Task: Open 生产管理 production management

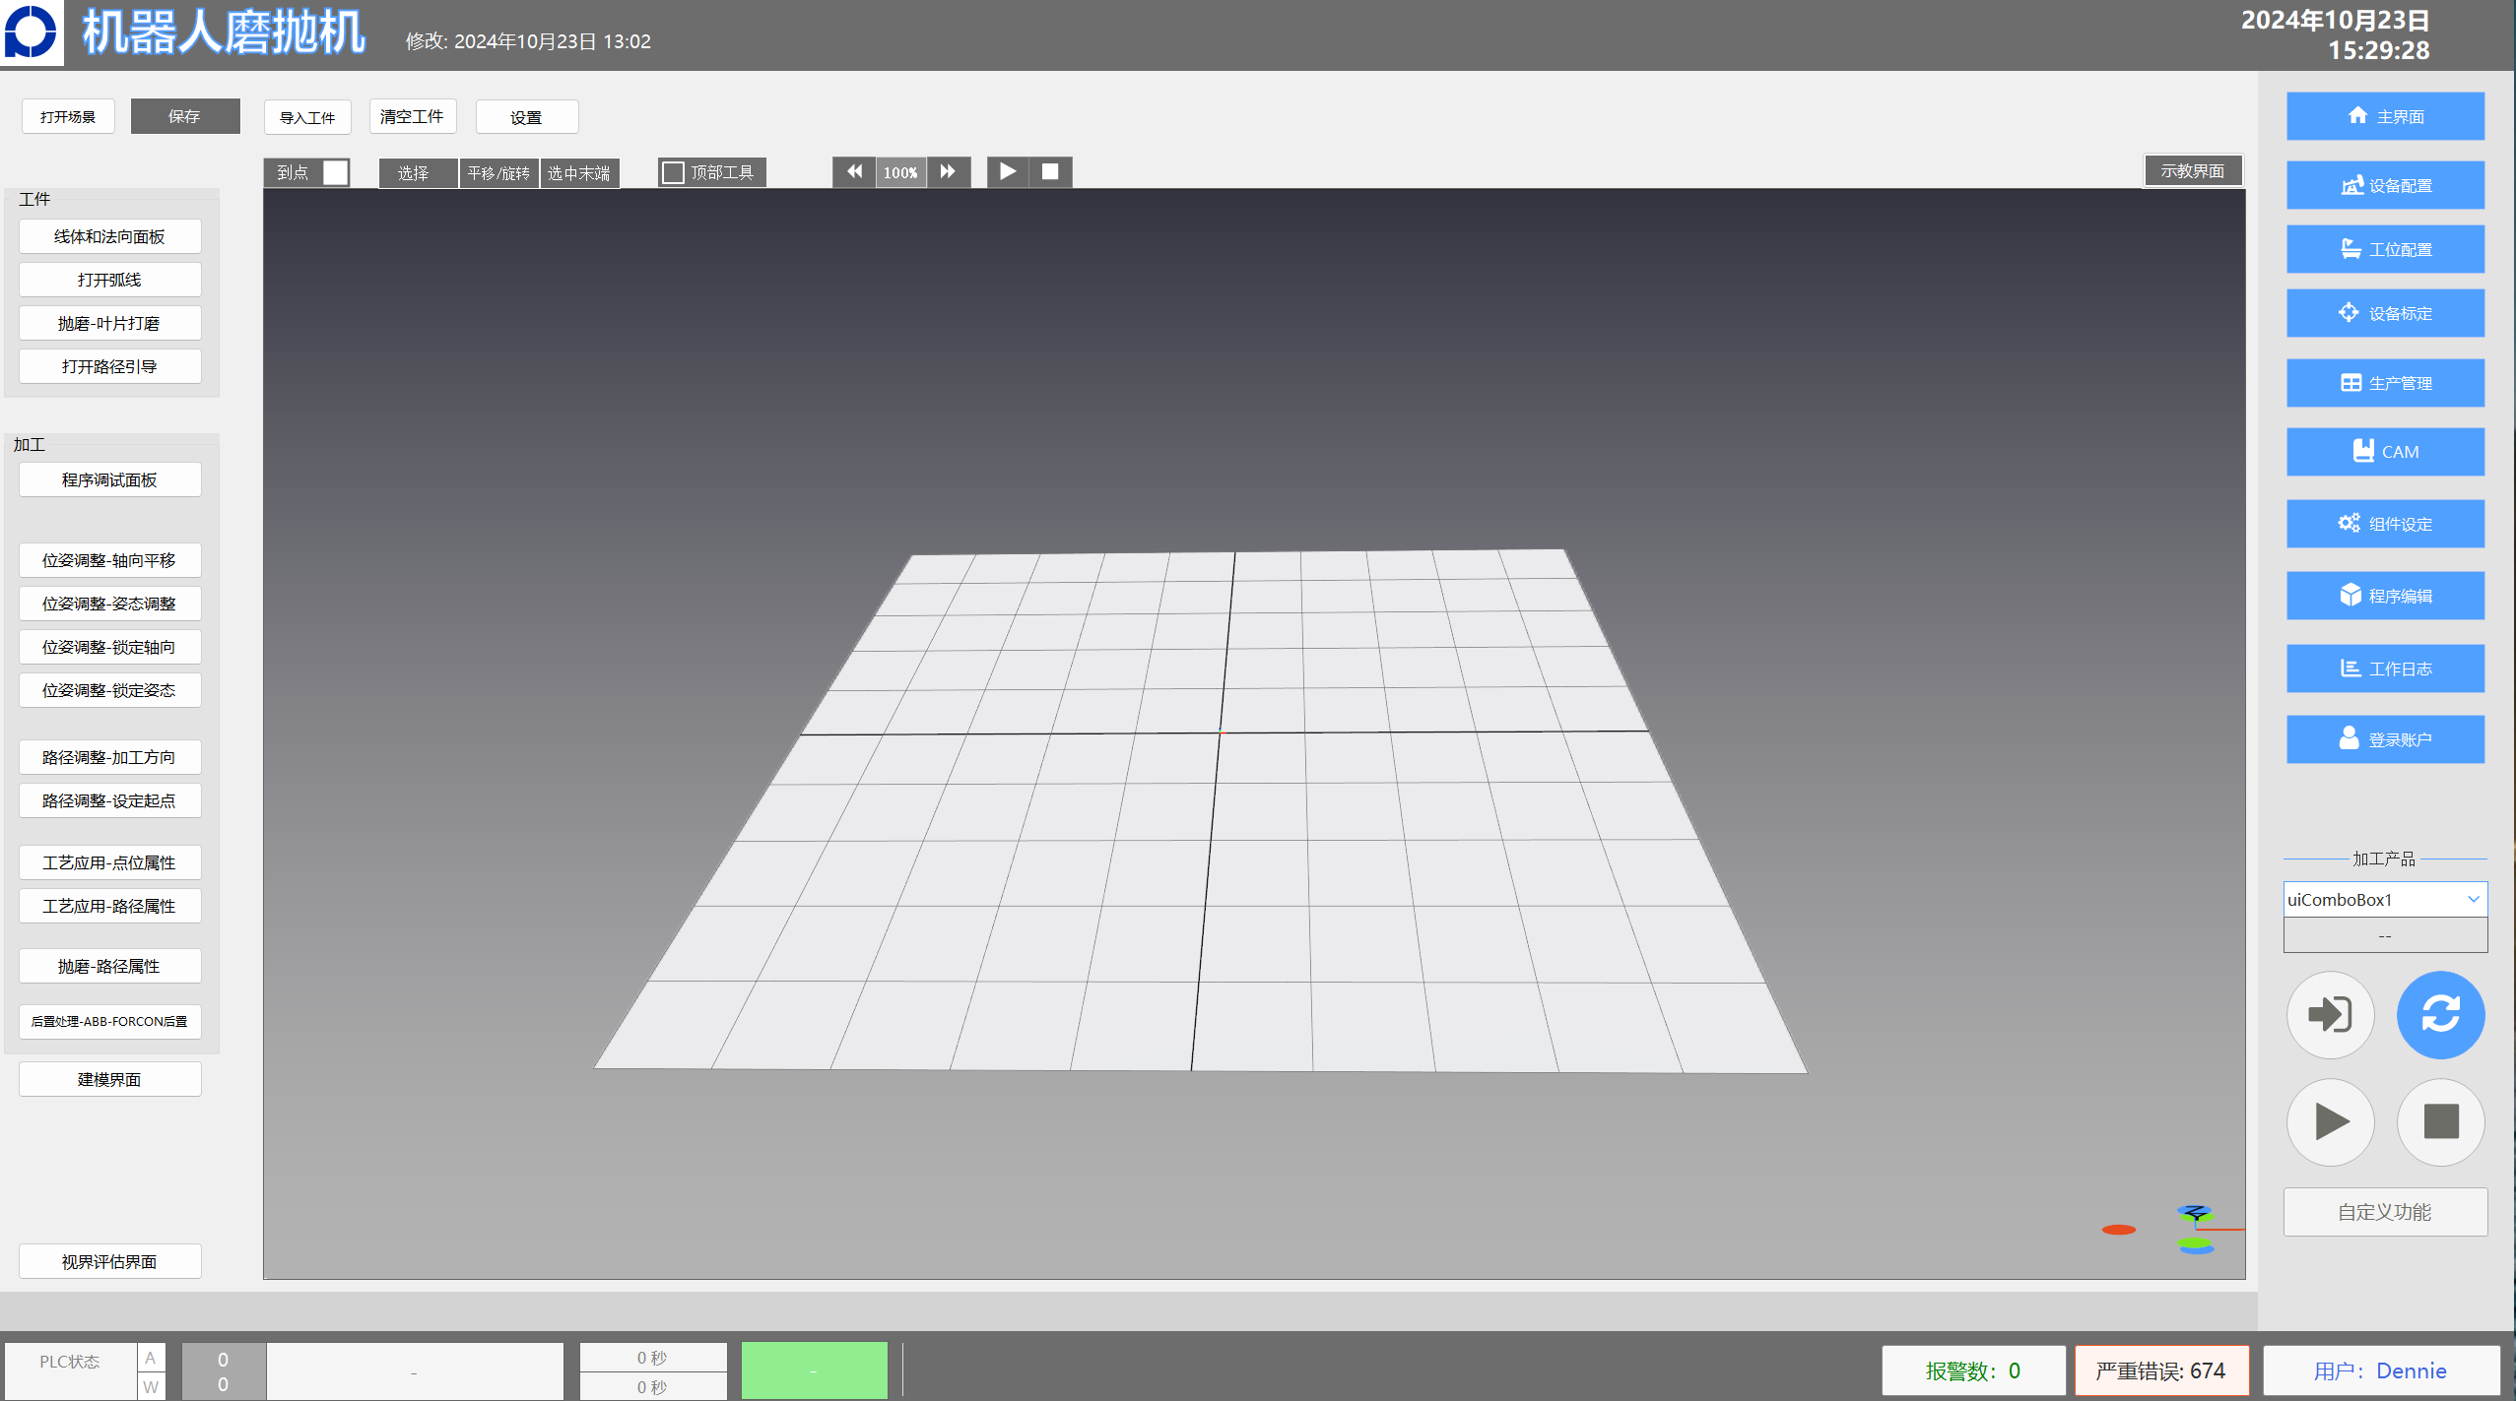Action: tap(2384, 383)
